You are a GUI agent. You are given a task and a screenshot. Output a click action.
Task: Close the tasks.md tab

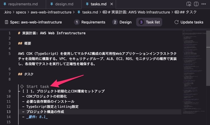[112, 4]
